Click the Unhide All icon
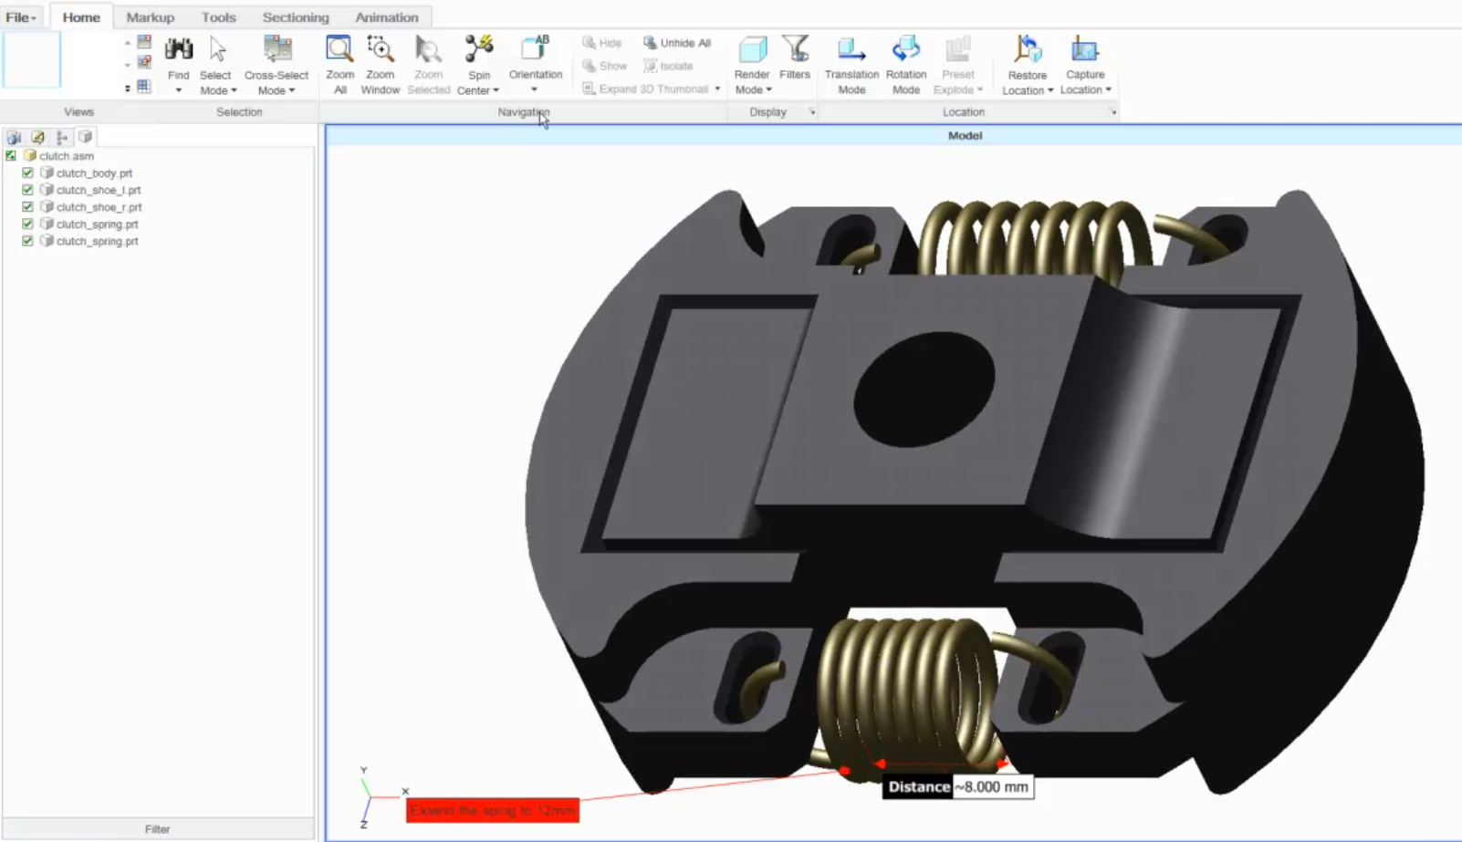This screenshot has height=842, width=1462. pyautogui.click(x=652, y=42)
